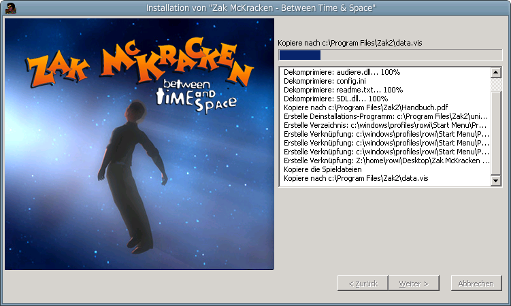
Task: Select the 'Dekomprimiere: audiere.dll... 100%' log line
Action: (x=342, y=72)
